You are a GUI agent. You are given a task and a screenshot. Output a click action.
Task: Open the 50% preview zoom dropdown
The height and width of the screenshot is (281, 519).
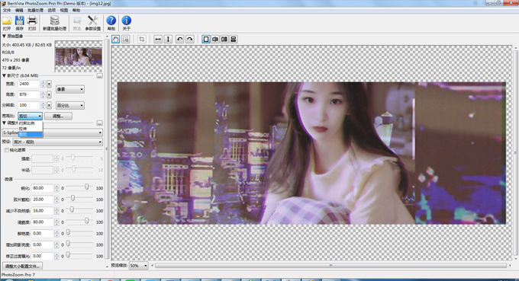coord(138,266)
